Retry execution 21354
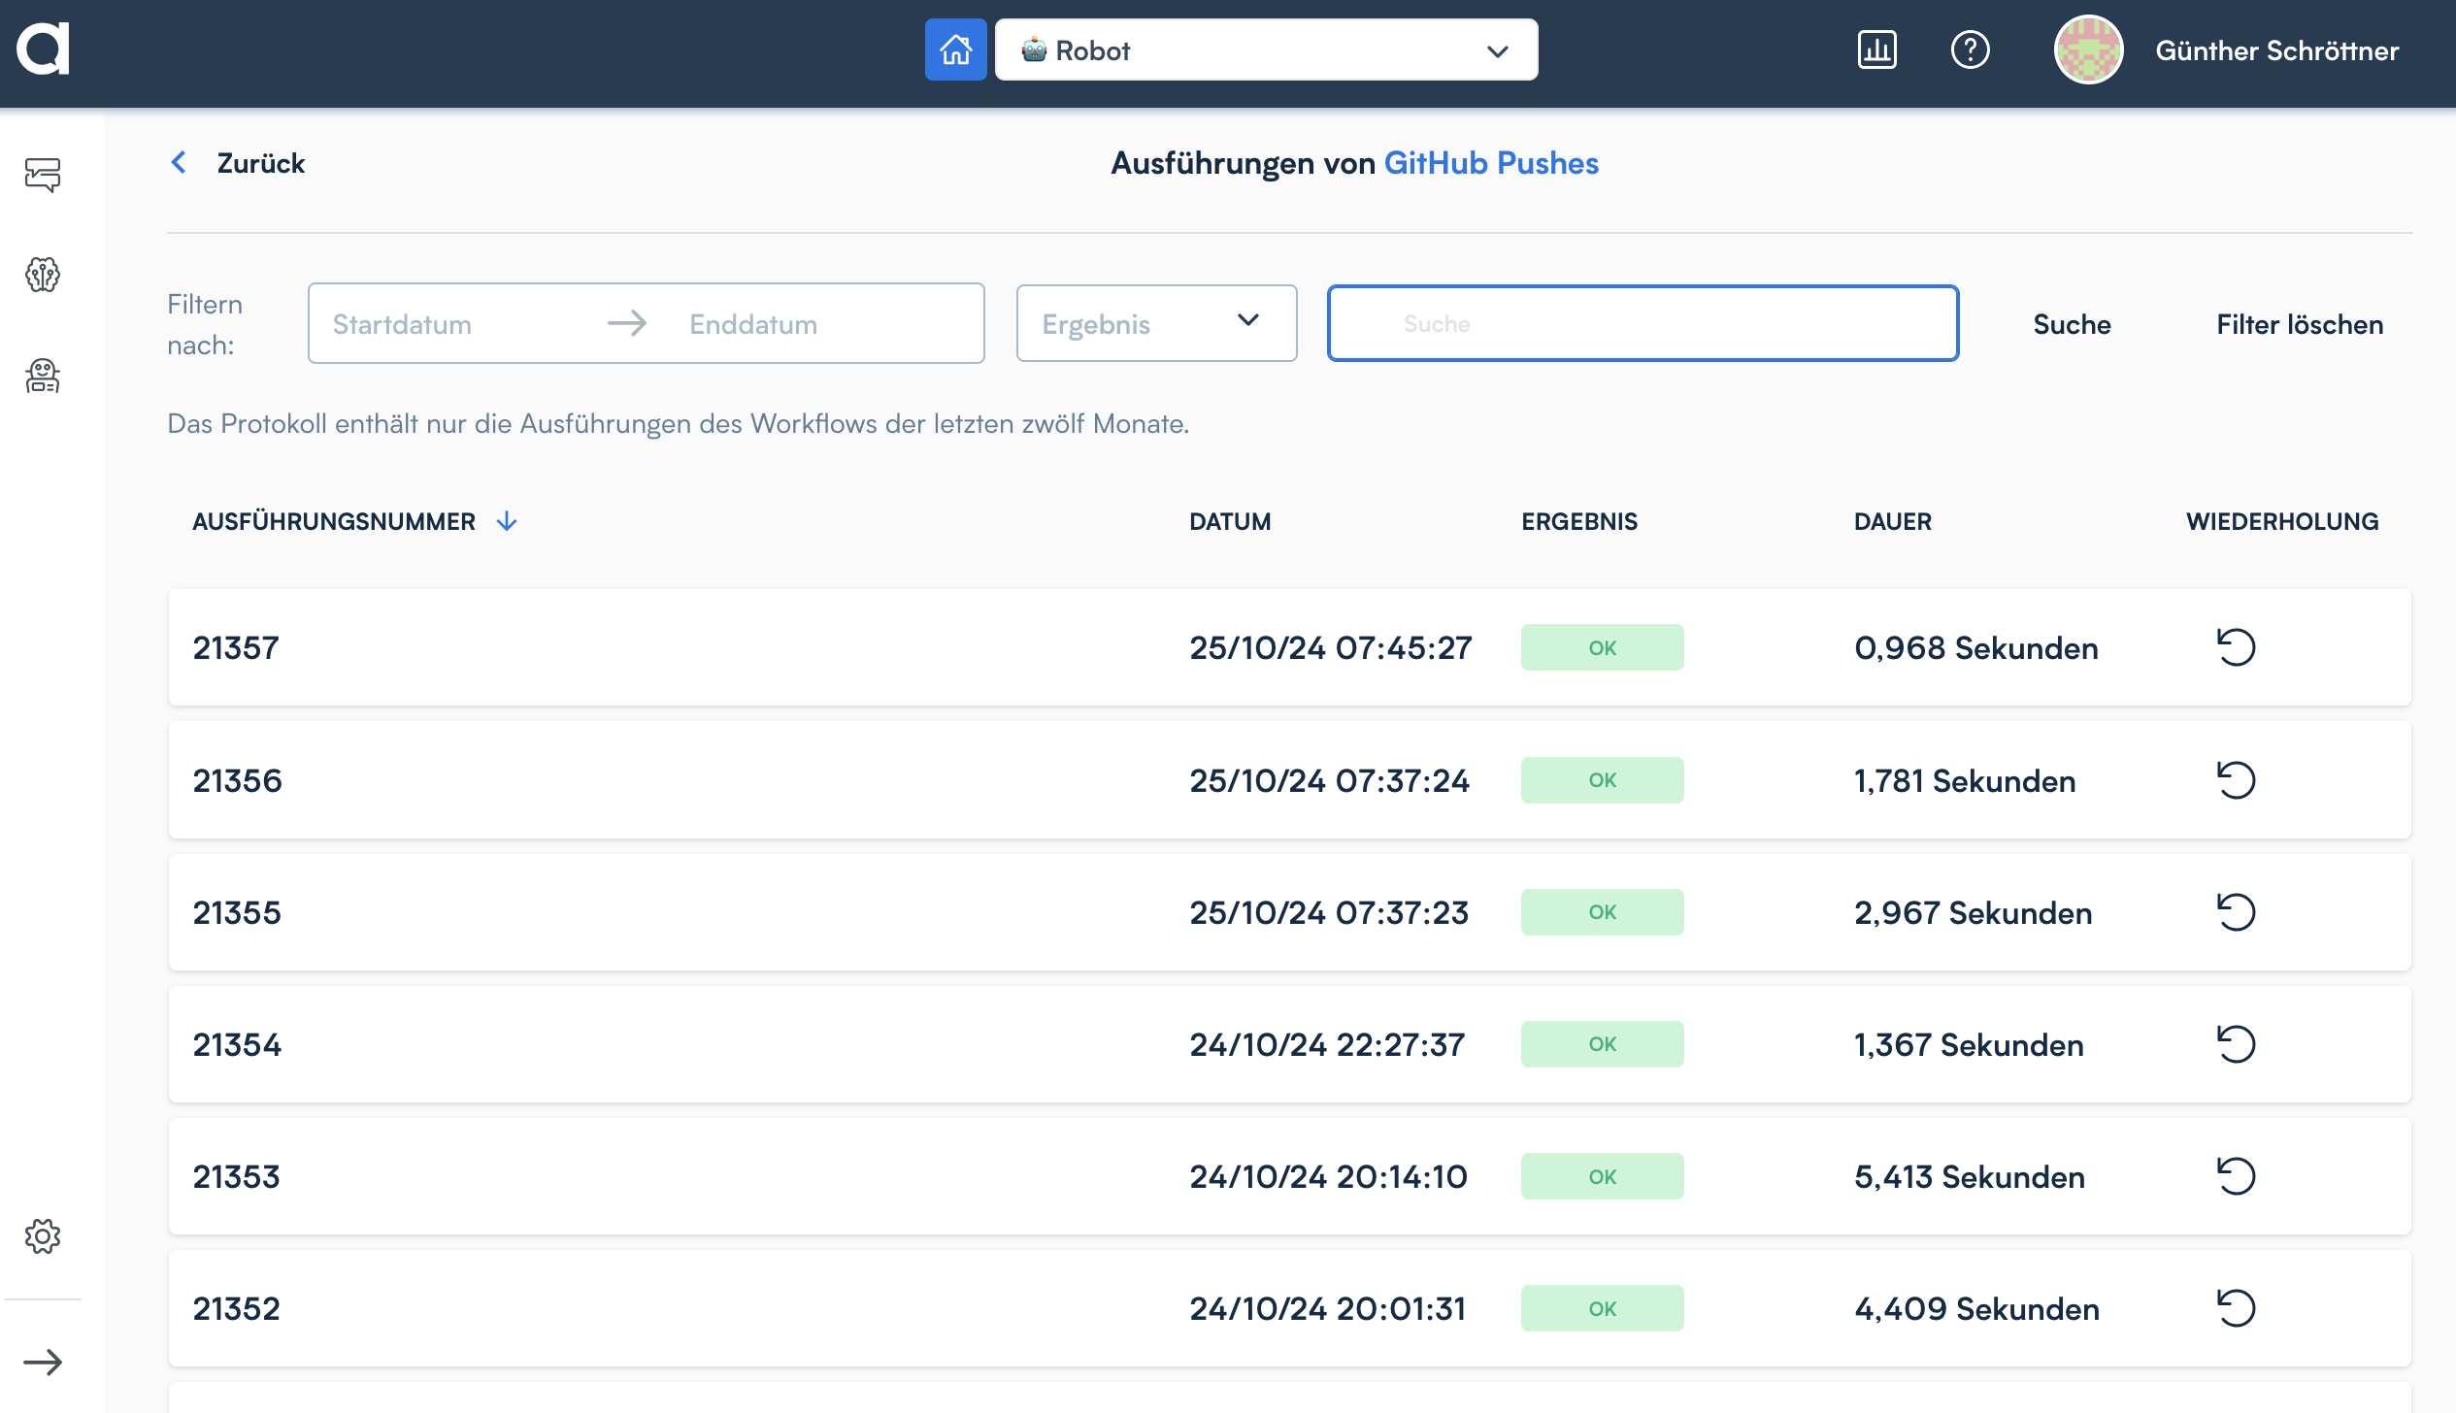This screenshot has width=2456, height=1413. 2236,1044
